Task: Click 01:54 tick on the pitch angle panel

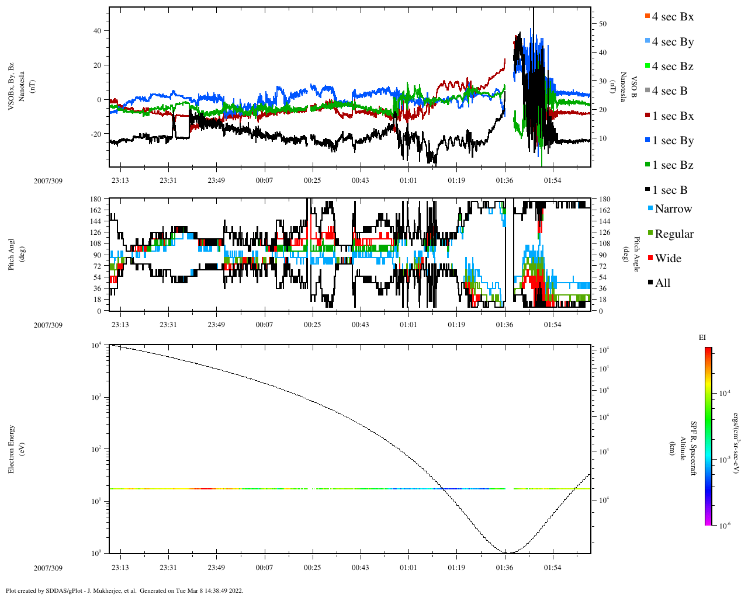Action: 552,325
